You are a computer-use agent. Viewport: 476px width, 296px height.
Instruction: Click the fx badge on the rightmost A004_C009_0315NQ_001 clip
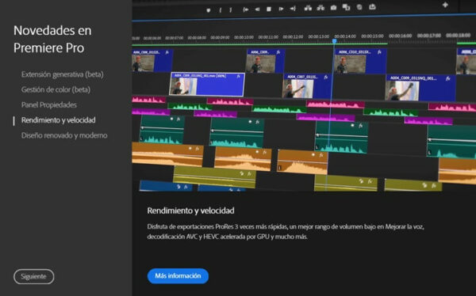point(447,78)
